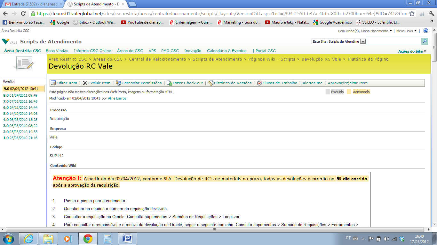The image size is (437, 245).
Task: Click Alertar-me toolbar link
Action: pyautogui.click(x=313, y=83)
